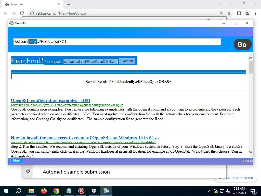Click Automatic sample submission heading
Image resolution: width=261 pixels, height=196 pixels.
(76, 172)
